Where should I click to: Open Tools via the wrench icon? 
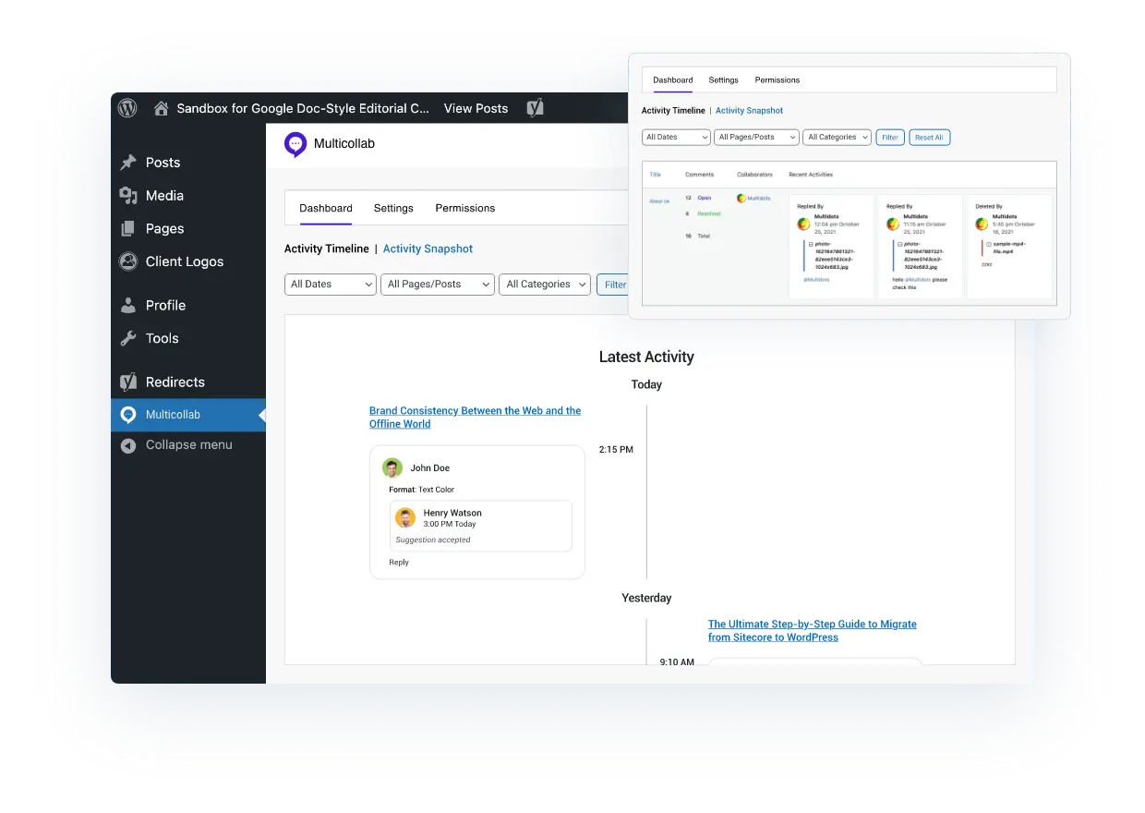pyautogui.click(x=128, y=338)
